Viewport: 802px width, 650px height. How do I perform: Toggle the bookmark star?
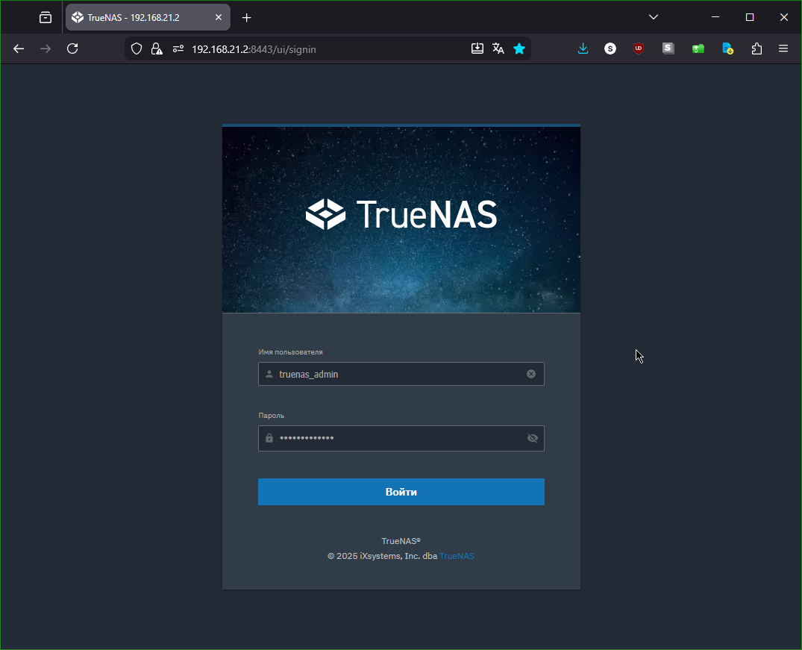tap(519, 49)
